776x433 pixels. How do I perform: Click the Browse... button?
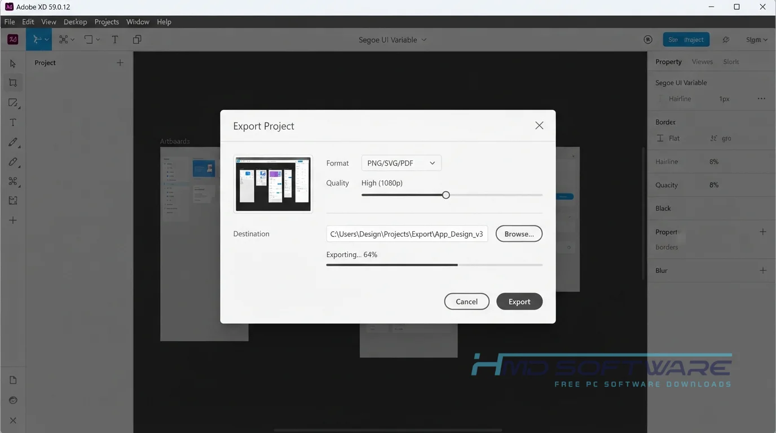click(x=519, y=234)
